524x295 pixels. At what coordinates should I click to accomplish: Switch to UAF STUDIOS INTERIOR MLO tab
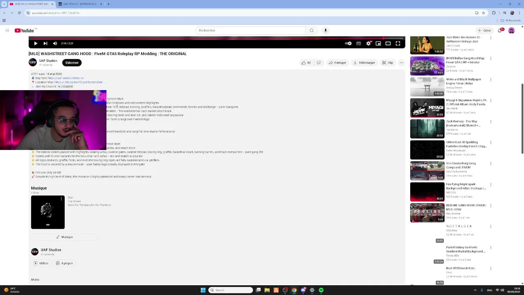79,4
